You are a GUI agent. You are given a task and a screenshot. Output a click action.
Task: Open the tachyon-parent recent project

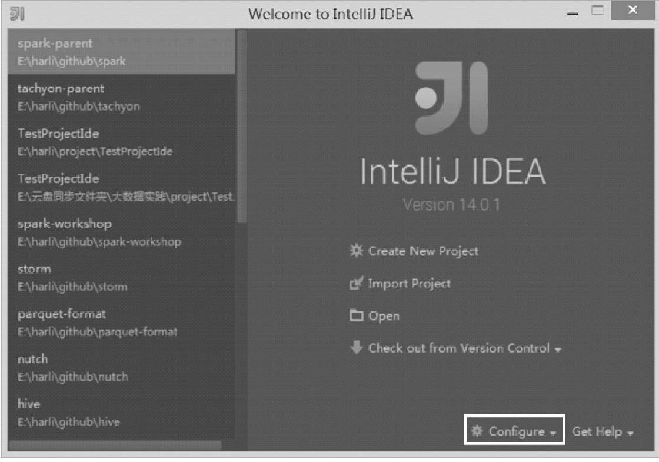click(x=121, y=97)
